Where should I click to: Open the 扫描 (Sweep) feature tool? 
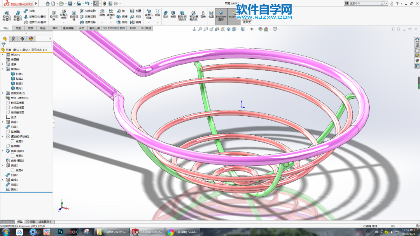tap(29, 10)
